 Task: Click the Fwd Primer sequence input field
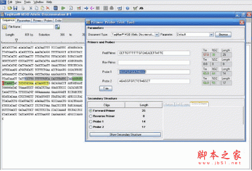(x=154, y=53)
